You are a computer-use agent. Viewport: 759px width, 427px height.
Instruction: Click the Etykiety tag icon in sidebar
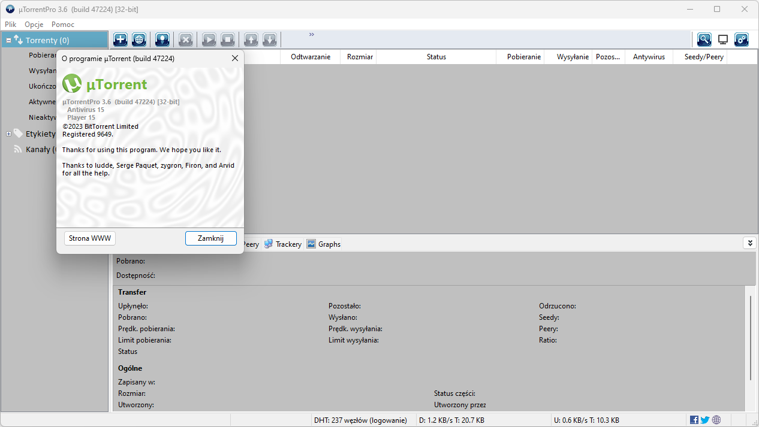coord(19,134)
